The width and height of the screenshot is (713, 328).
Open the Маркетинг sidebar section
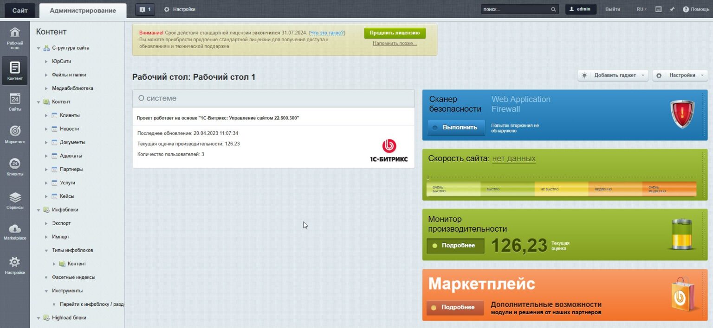click(15, 134)
